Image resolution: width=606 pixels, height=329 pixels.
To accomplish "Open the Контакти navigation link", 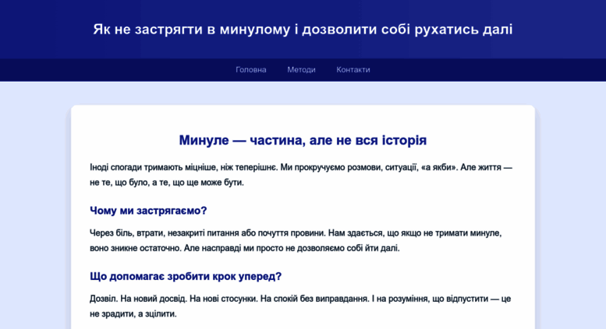I will tap(353, 70).
